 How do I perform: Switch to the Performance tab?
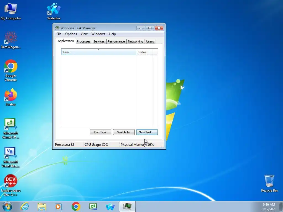116,41
